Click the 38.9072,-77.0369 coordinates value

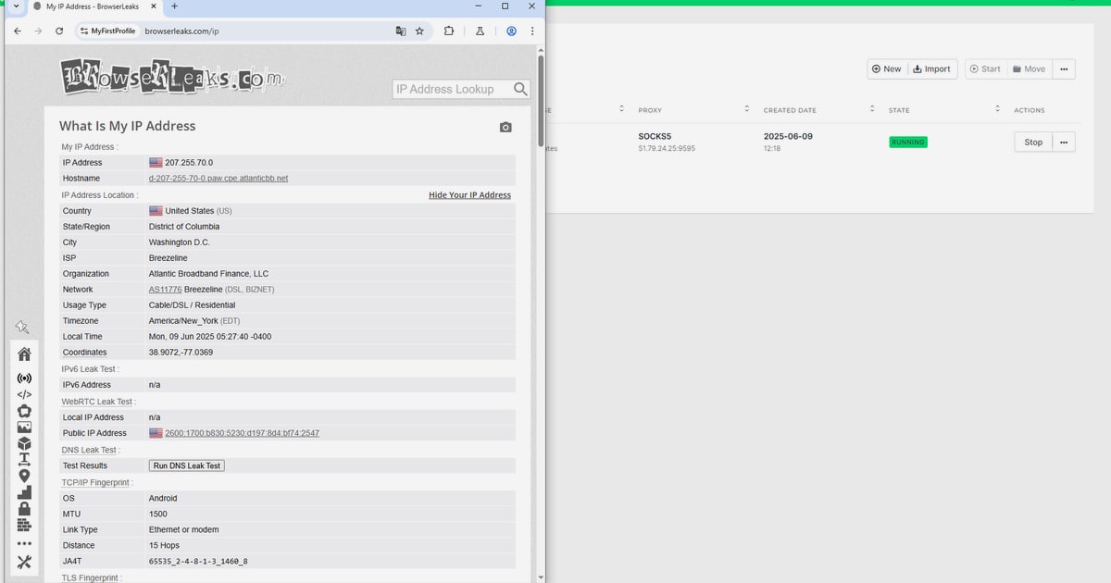pos(181,353)
